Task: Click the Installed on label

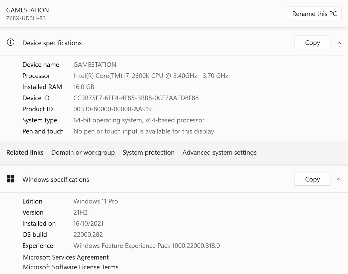Action: [x=39, y=224]
